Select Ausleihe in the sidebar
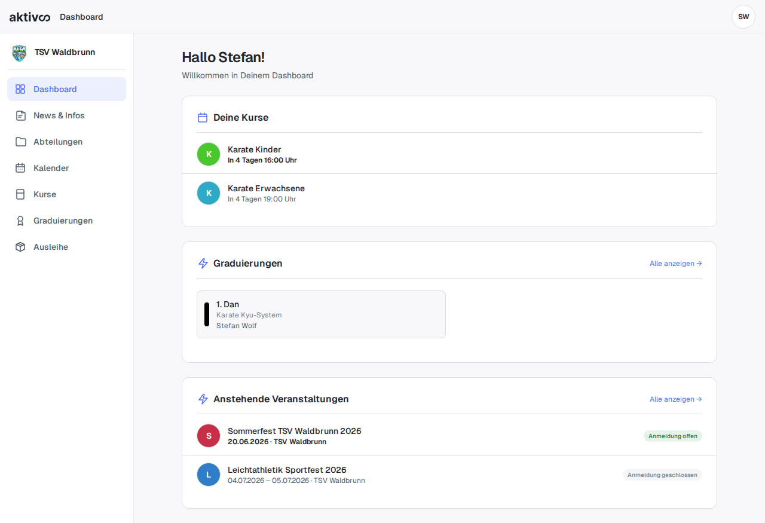Viewport: 765px width, 523px height. [x=66, y=247]
